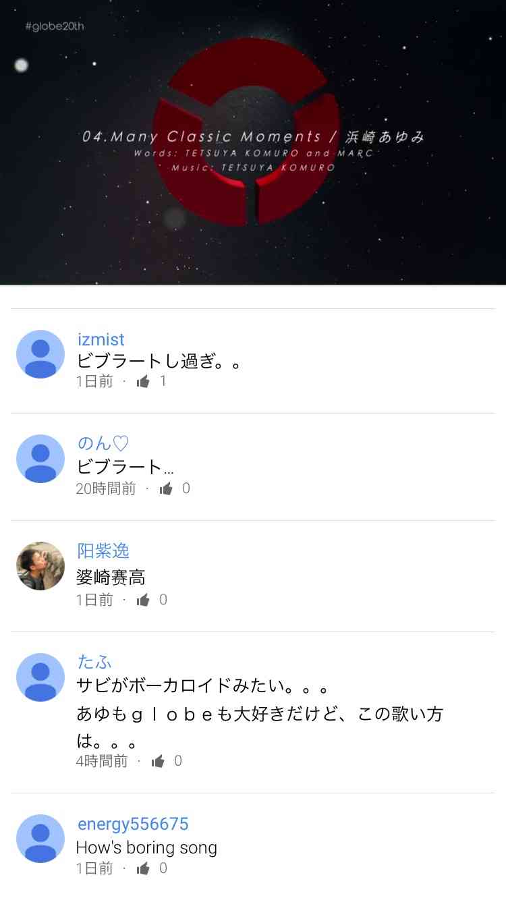Tap the #globe20th hashtag on video
506x900 pixels.
coord(54,26)
